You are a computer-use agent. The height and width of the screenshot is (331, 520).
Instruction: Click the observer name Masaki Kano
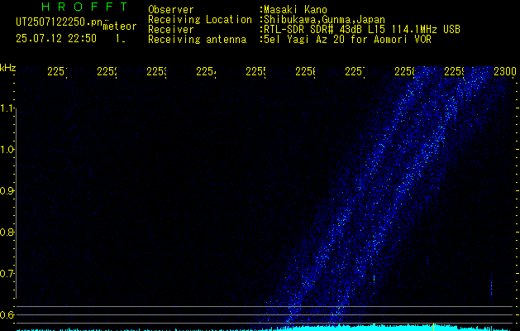(x=295, y=10)
